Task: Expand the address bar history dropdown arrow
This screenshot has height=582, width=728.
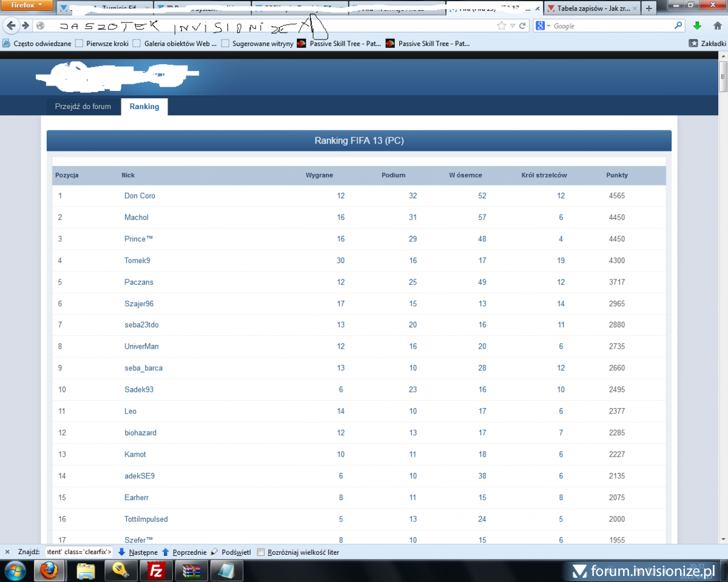Action: click(x=513, y=26)
